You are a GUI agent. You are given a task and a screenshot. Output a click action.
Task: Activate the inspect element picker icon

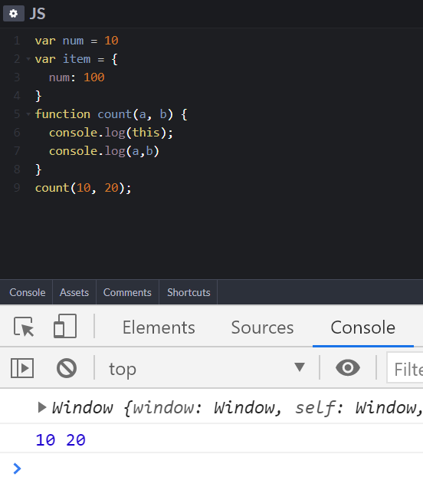click(x=24, y=327)
